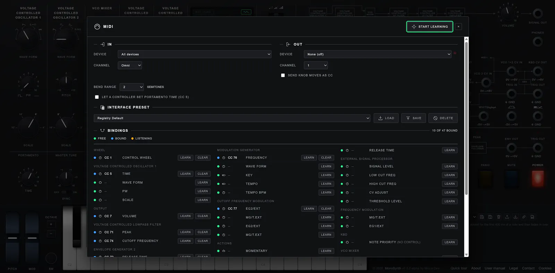This screenshot has width=555, height=273.
Task: Click the Octave minus button on the synth
Action: (x=51, y=234)
